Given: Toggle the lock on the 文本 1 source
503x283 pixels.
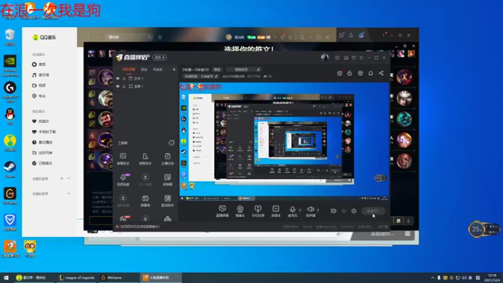Looking at the screenshot, I should [x=124, y=78].
